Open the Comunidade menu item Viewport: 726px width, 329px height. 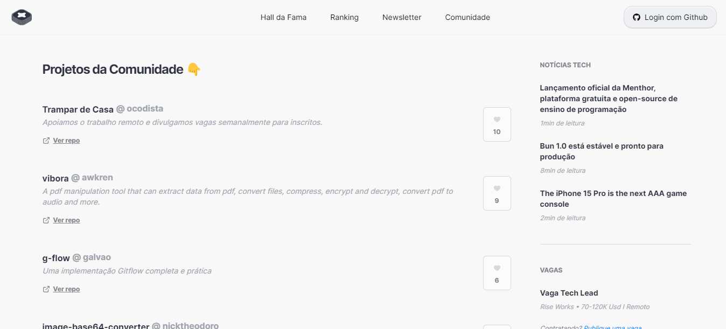[x=467, y=17]
